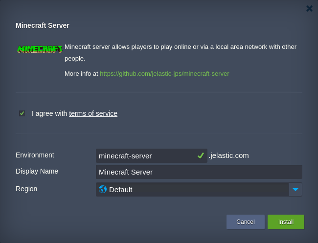
Task: Click the 'More info at' text
Action: pyautogui.click(x=81, y=74)
